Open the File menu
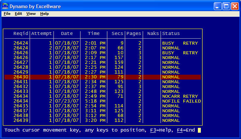 [7, 14]
